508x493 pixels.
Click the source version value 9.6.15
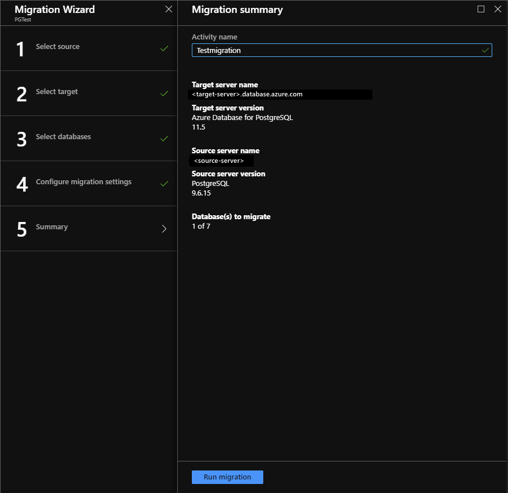coord(201,193)
